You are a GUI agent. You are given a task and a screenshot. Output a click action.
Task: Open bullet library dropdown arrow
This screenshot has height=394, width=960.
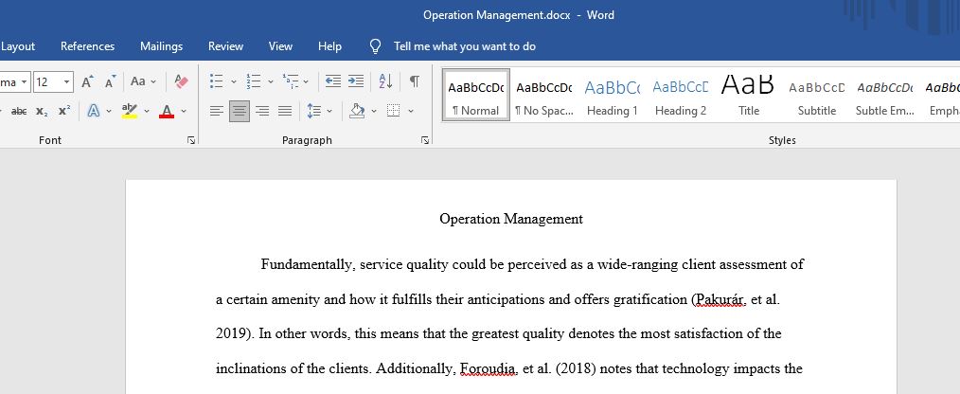point(233,81)
